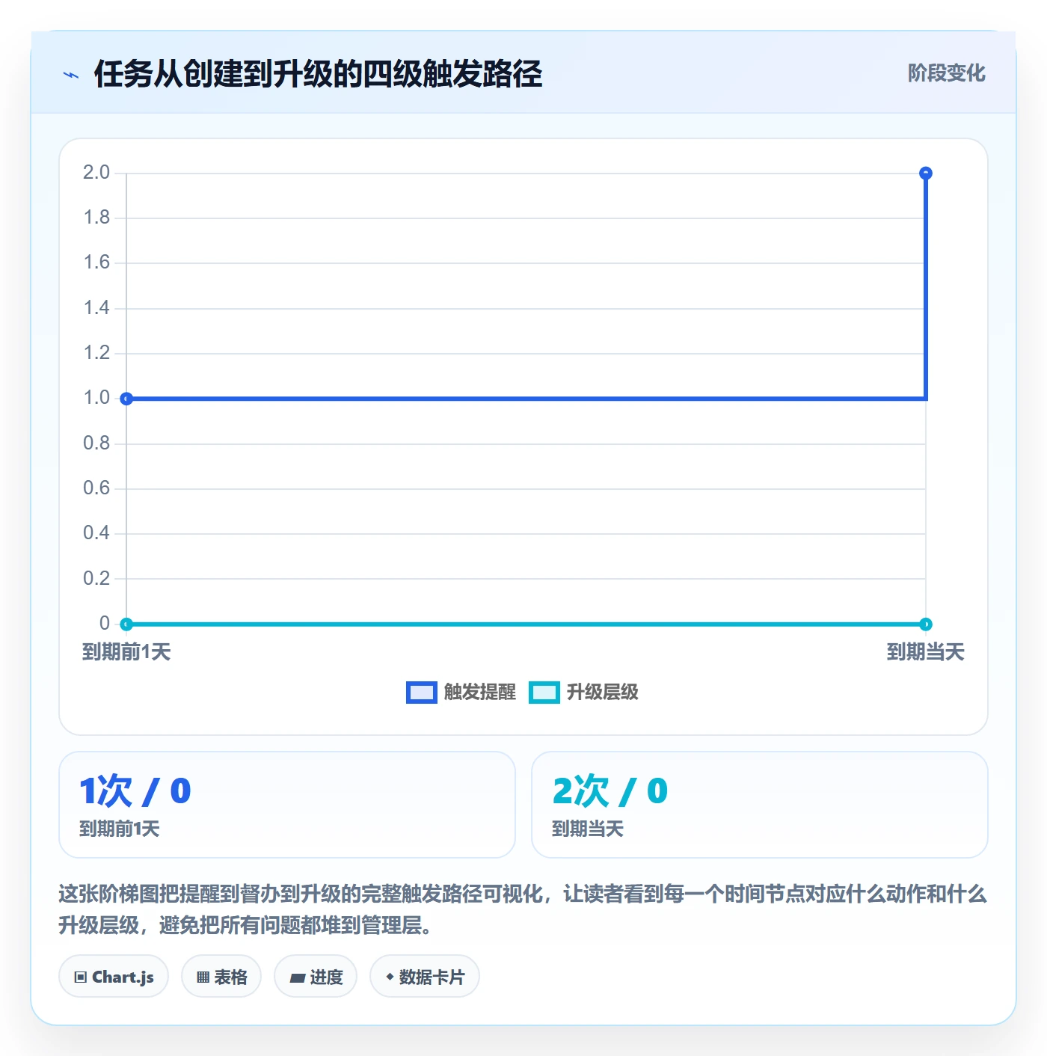The width and height of the screenshot is (1047, 1056).
Task: Open the '1次 / 0' data card
Action: (x=287, y=805)
